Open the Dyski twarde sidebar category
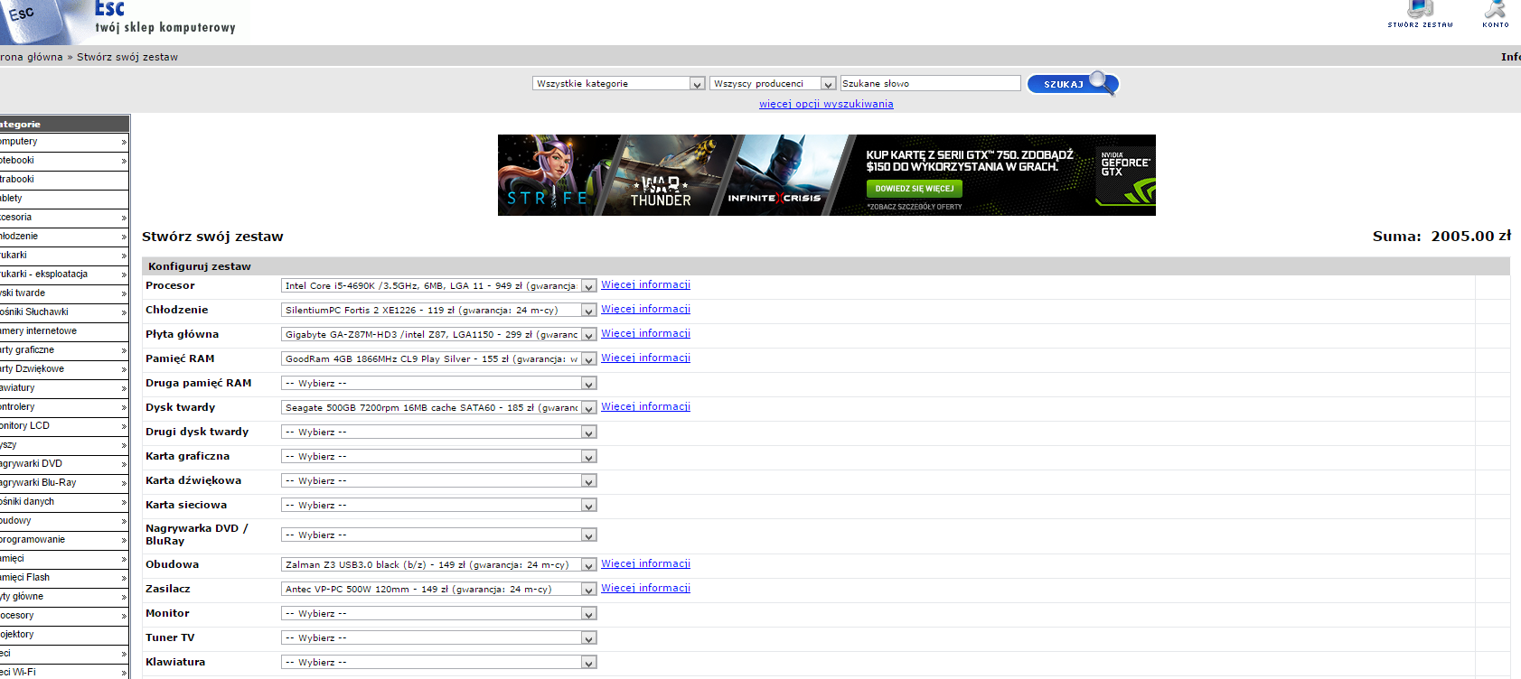Screen dimensions: 1521x679 tap(64, 293)
